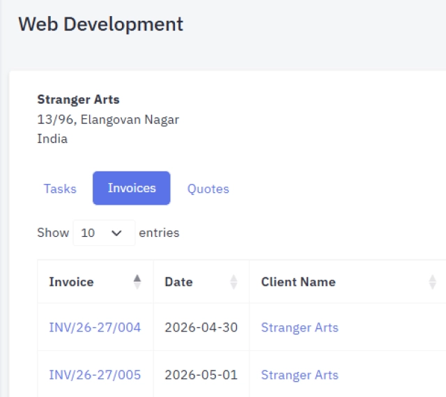
Task: Click the date 2026-05-01 cell
Action: click(x=201, y=375)
